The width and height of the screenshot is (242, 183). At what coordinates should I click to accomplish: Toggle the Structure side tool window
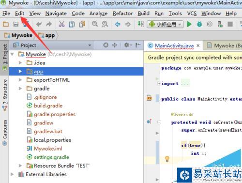pyautogui.click(x=5, y=95)
